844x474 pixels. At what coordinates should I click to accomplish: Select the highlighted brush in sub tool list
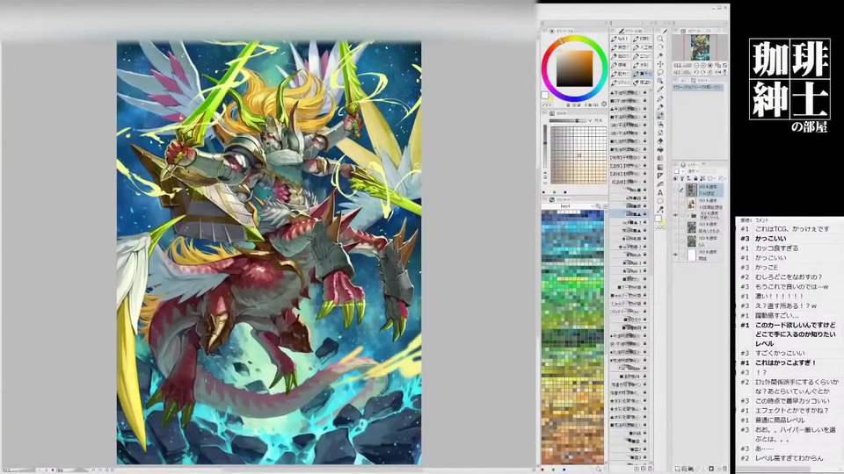point(629,214)
